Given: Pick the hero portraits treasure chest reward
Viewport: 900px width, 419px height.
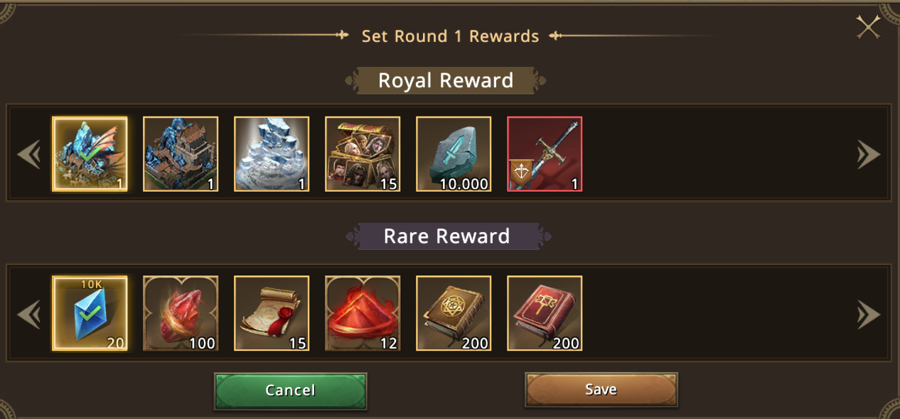Looking at the screenshot, I should (363, 154).
